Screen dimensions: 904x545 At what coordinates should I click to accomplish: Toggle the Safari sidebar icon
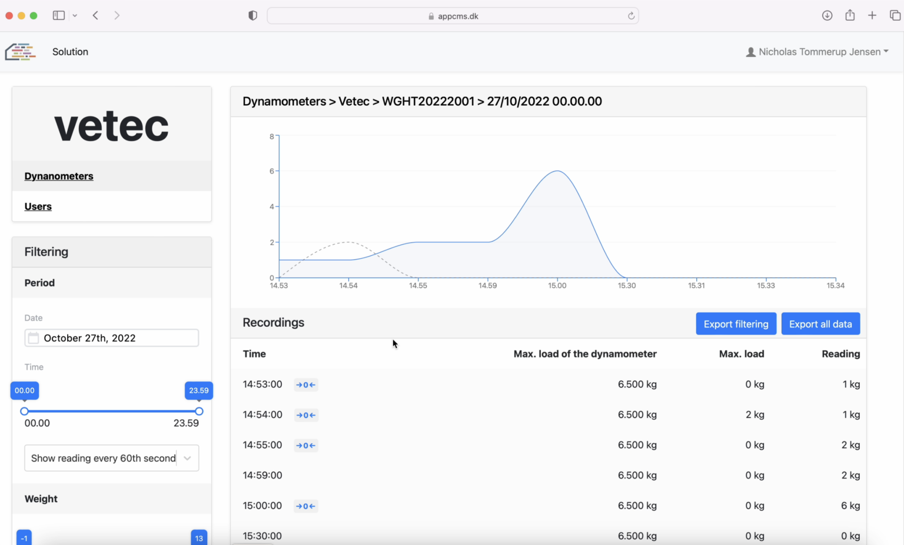58,16
